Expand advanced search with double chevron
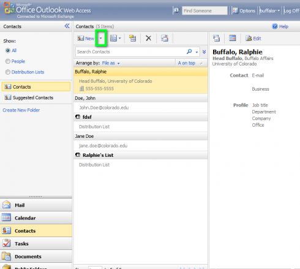Viewport: 300px width, 269px height. point(204,52)
